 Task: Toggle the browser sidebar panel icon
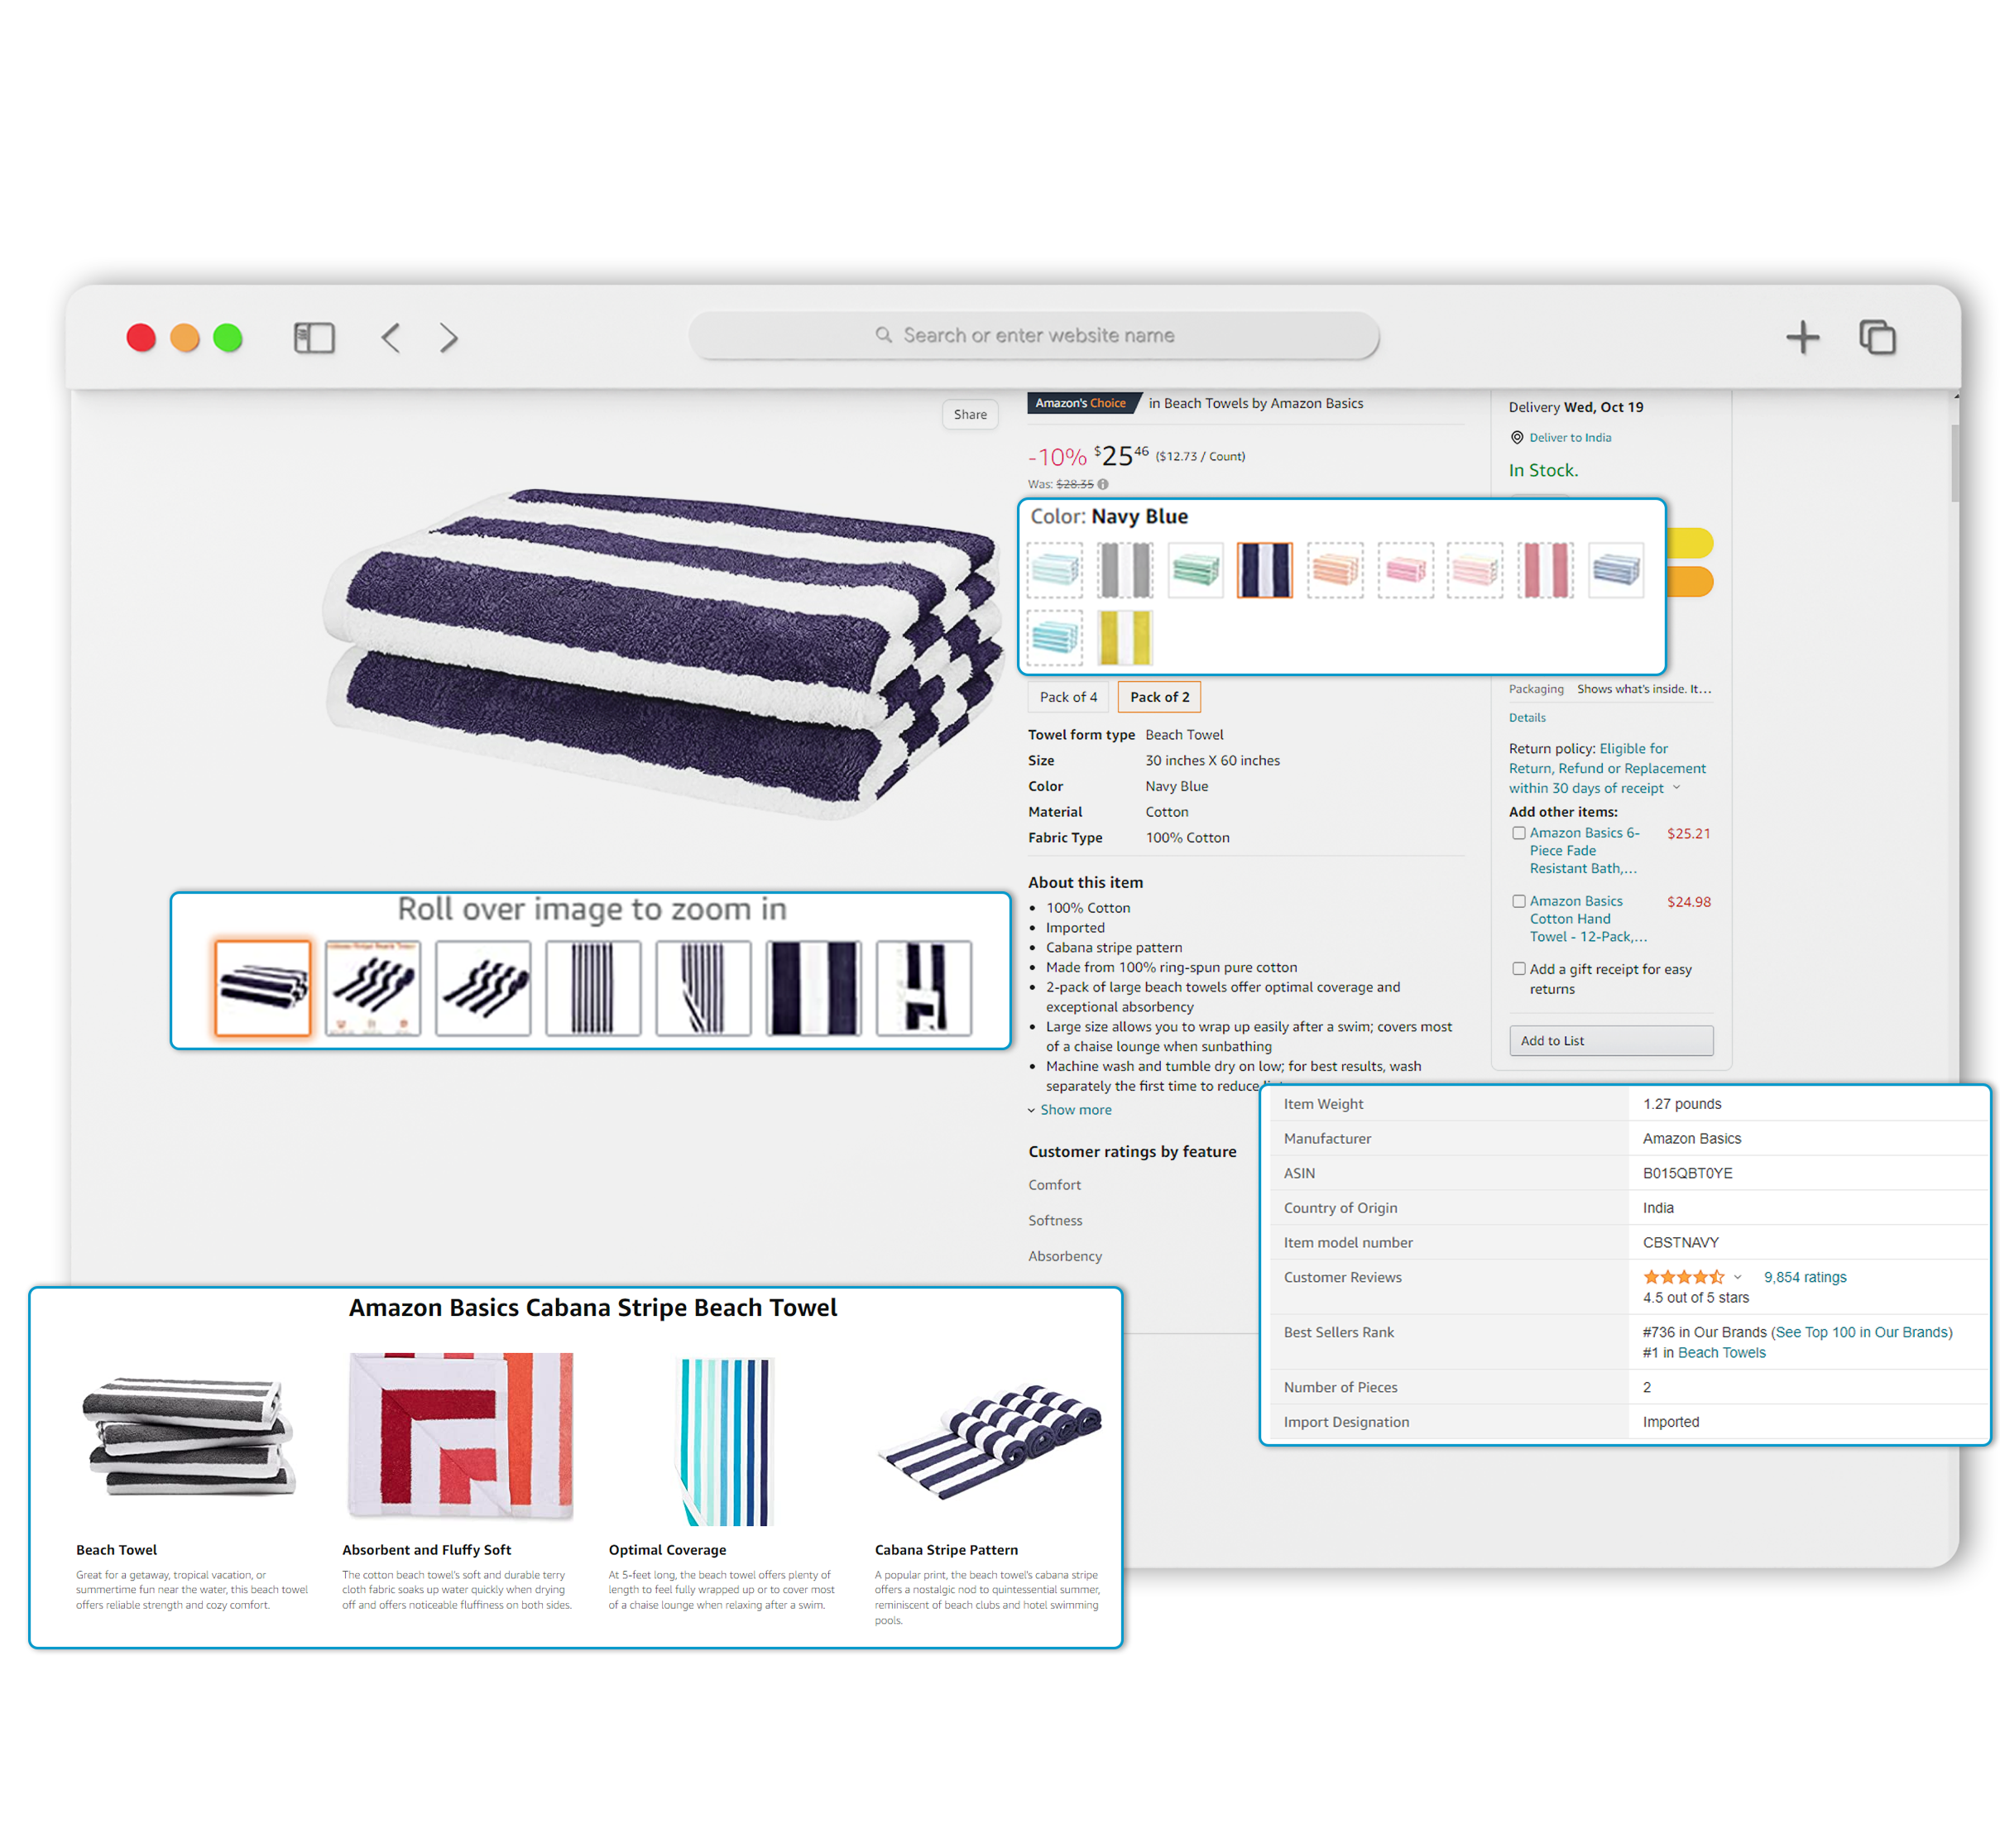point(313,338)
